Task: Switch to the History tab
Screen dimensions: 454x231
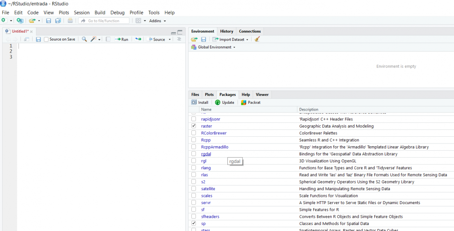Action: [226, 31]
